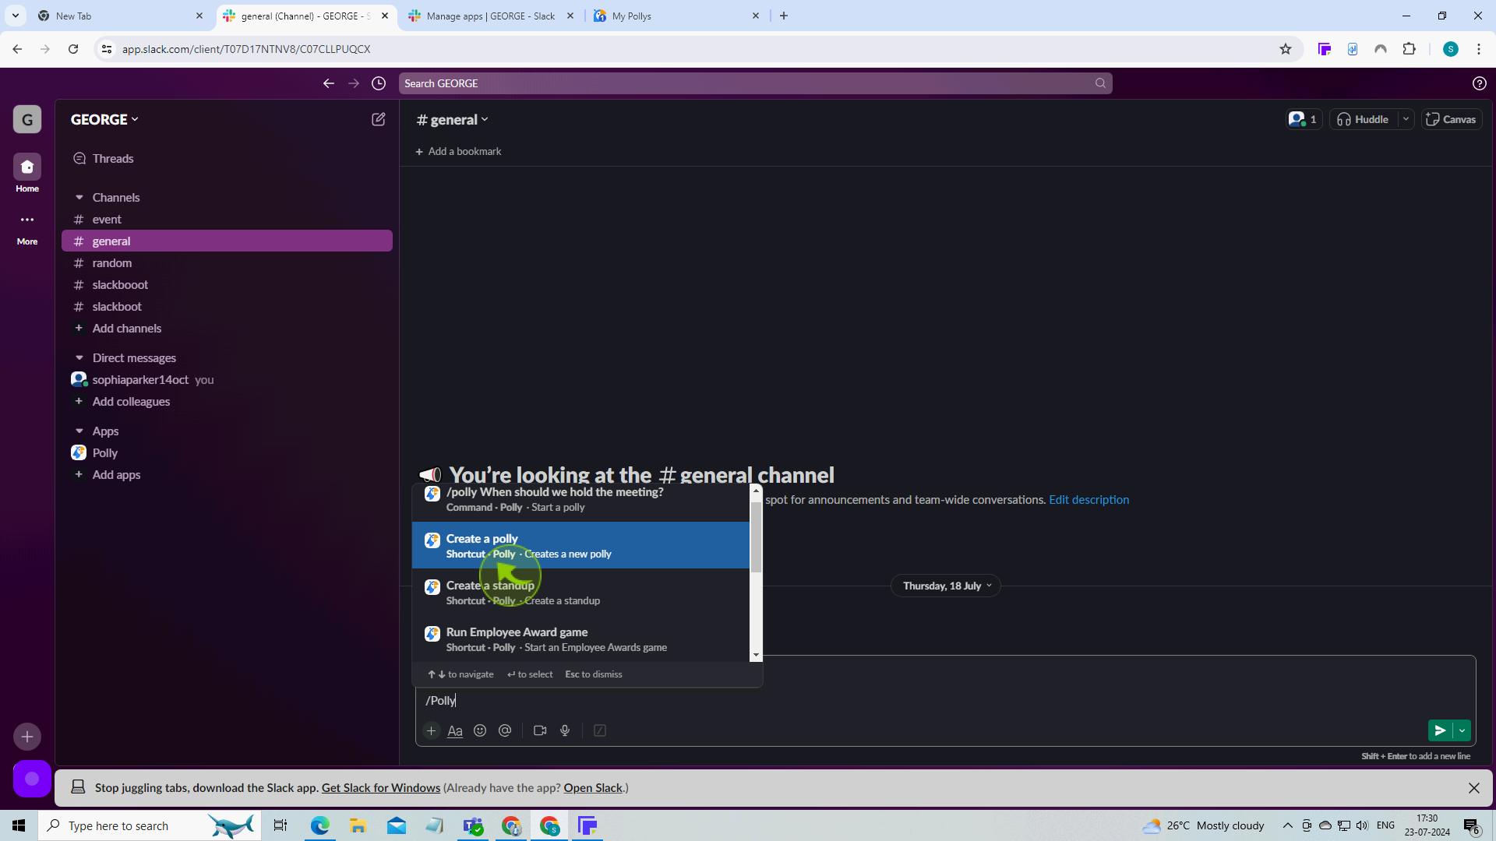Image resolution: width=1496 pixels, height=841 pixels.
Task: Start a Huddle
Action: tap(1364, 119)
